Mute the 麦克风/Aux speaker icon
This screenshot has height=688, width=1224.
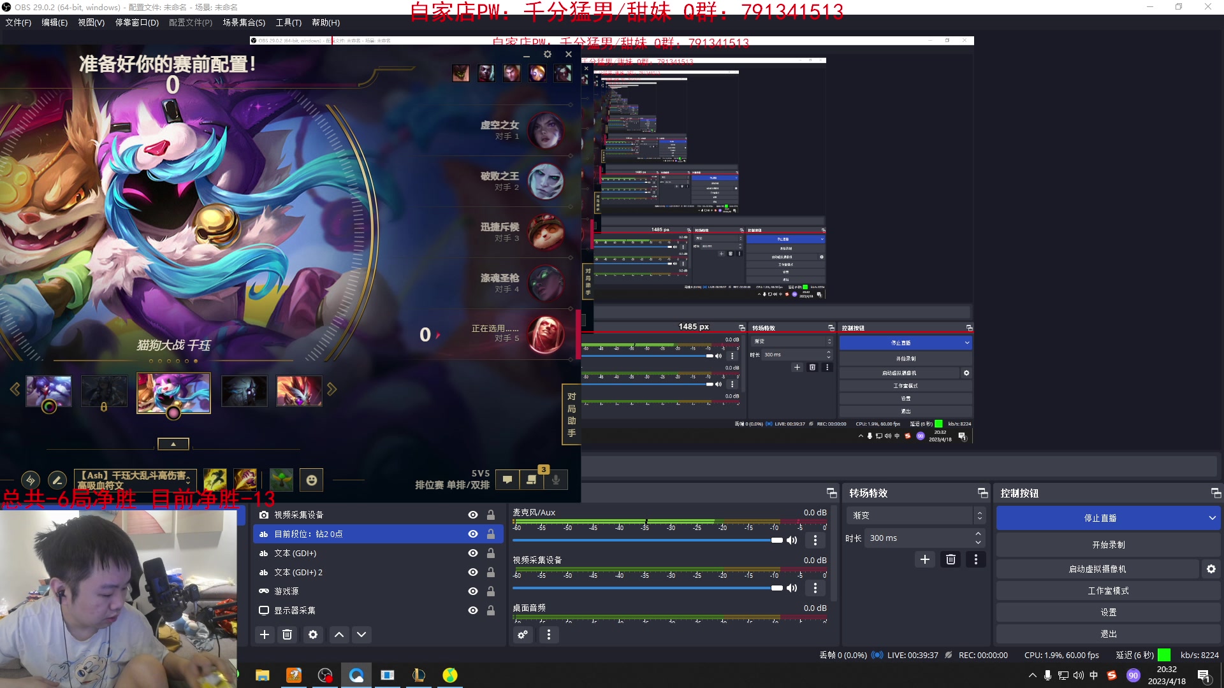tap(792, 540)
